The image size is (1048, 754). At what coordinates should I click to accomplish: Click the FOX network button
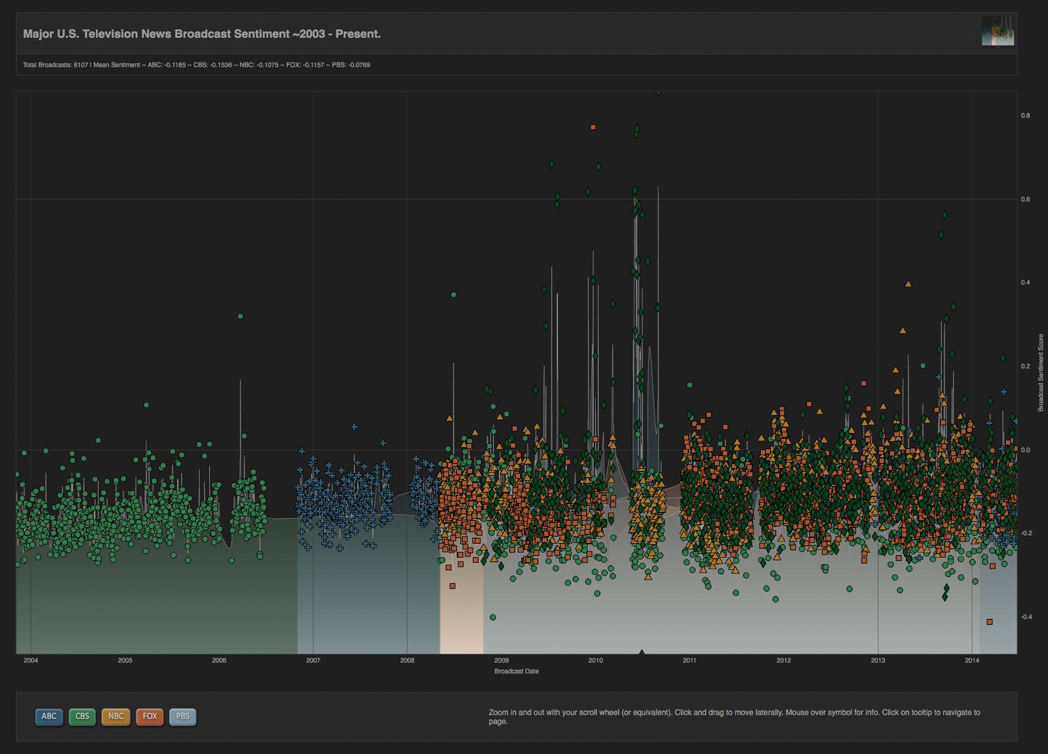click(x=149, y=717)
